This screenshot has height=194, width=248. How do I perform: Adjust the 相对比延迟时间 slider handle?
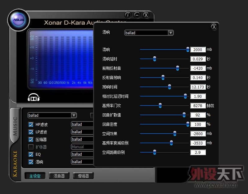point(185,96)
